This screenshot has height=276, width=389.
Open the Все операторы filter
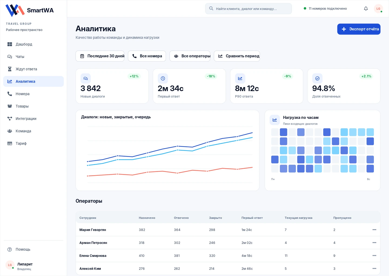coord(190,56)
